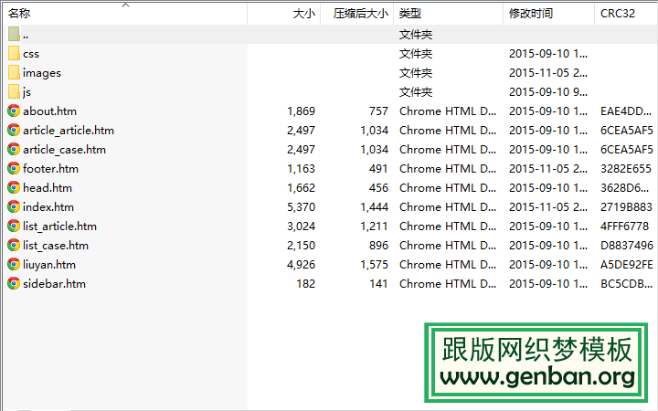Open the www.genban.org watermark link
Viewport: 658px width, 411px height.
[537, 376]
